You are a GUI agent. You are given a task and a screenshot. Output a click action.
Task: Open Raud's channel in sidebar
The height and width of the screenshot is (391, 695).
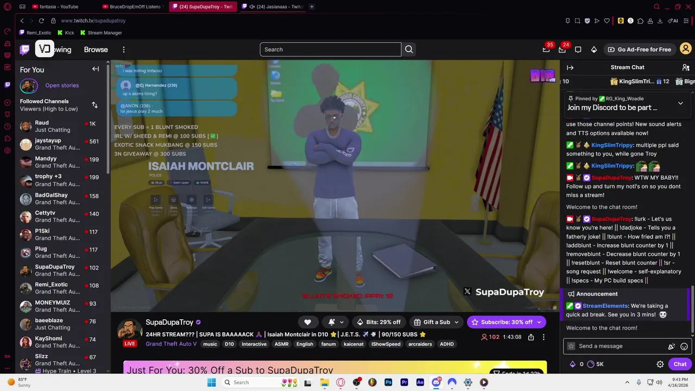pos(62,127)
